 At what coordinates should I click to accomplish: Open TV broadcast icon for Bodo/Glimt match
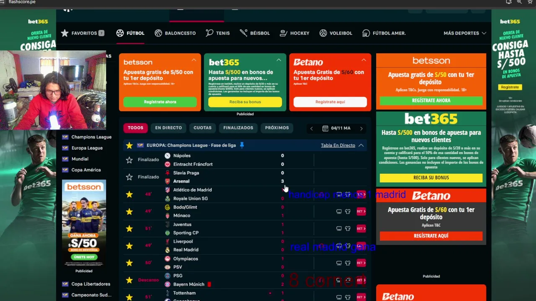pos(339,212)
